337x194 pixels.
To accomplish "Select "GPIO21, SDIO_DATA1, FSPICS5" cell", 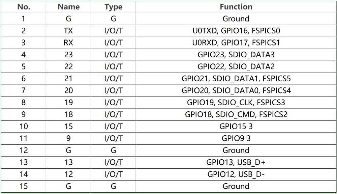I will (x=236, y=79).
